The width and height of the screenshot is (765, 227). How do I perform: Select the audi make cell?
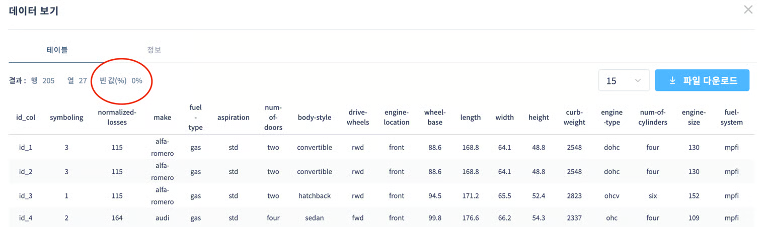pyautogui.click(x=162, y=218)
